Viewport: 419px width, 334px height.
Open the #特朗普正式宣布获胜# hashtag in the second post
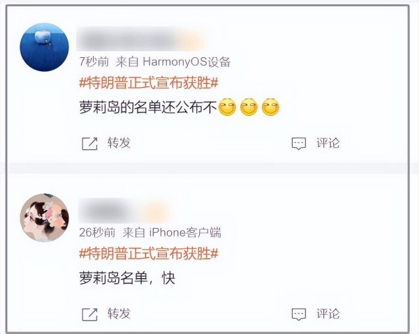pyautogui.click(x=149, y=253)
